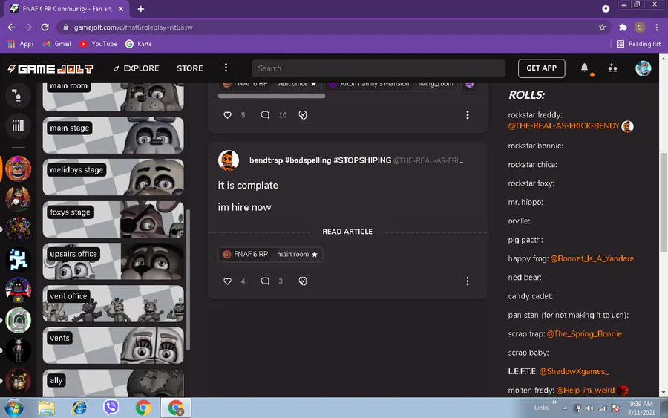Open @Bonnet_Is_A_Yandere profile link
668x418 pixels.
pos(592,258)
